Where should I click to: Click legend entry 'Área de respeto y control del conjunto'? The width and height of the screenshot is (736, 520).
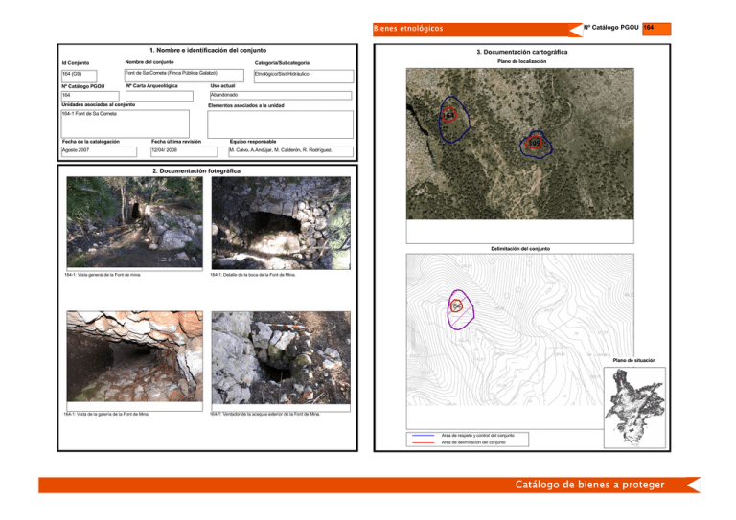(478, 436)
